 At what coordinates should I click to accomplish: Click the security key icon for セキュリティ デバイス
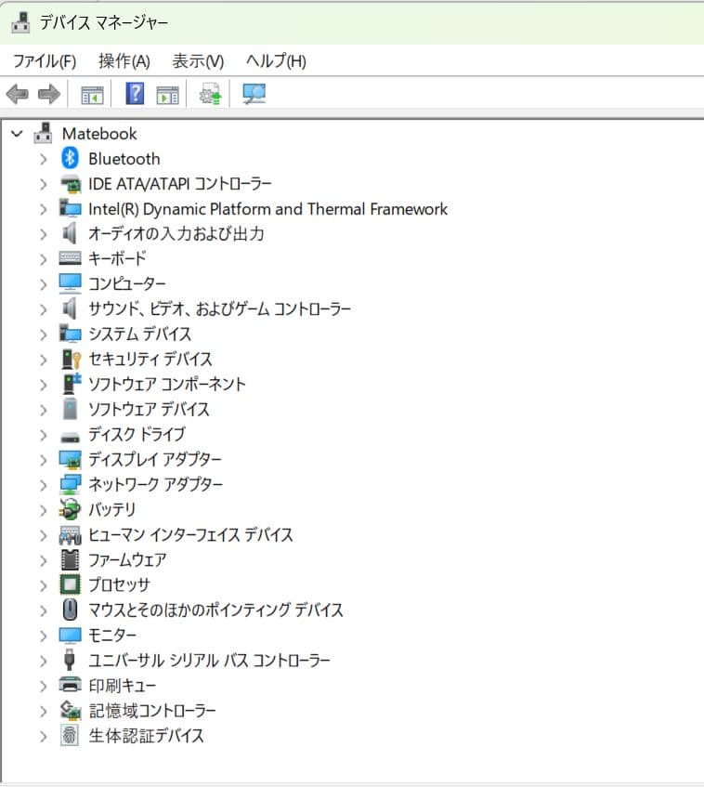point(71,359)
